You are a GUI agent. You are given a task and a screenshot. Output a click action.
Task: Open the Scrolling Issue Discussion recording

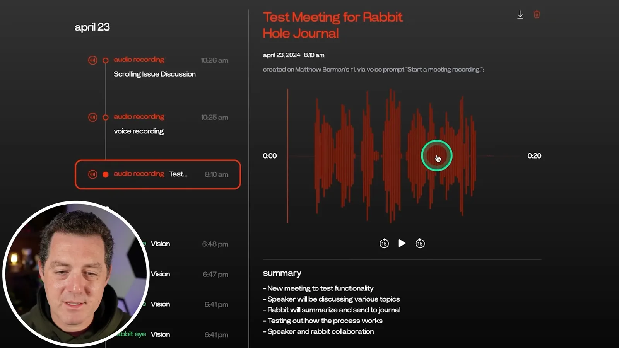pyautogui.click(x=154, y=74)
